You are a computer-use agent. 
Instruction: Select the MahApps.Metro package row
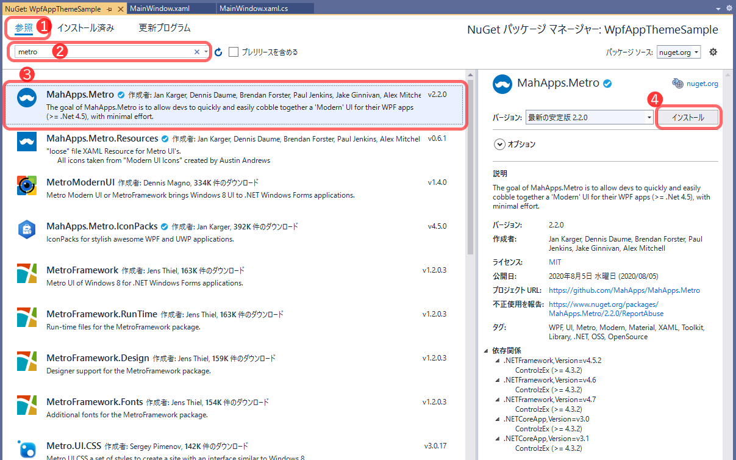(x=235, y=105)
